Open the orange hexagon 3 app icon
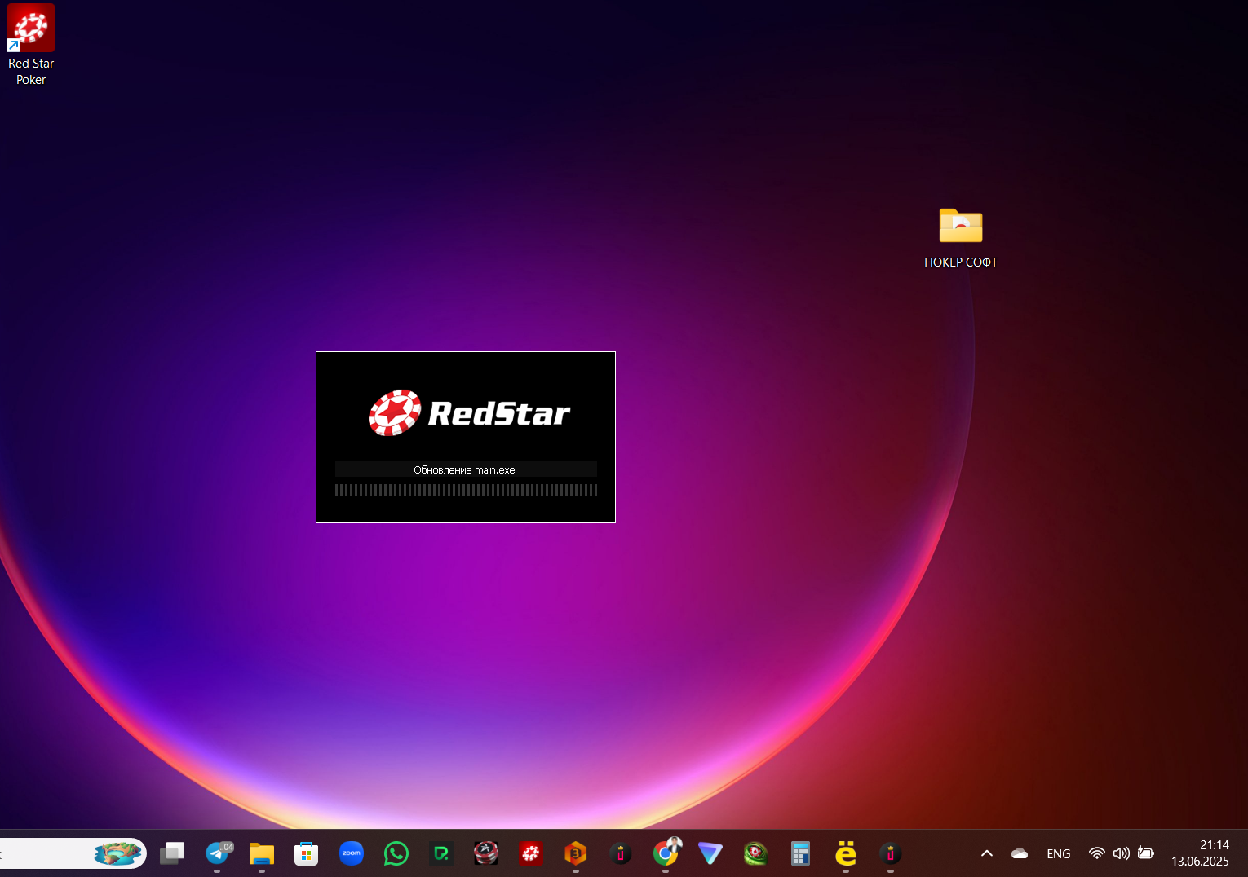The width and height of the screenshot is (1248, 877). coord(576,853)
